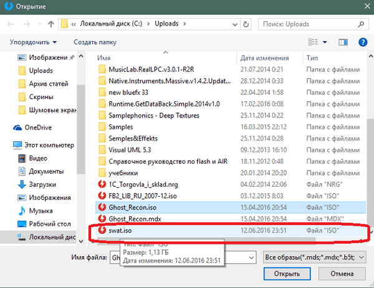Screen dimensions: 374x288
Task: Click the Back navigation arrow
Action: click(x=11, y=24)
